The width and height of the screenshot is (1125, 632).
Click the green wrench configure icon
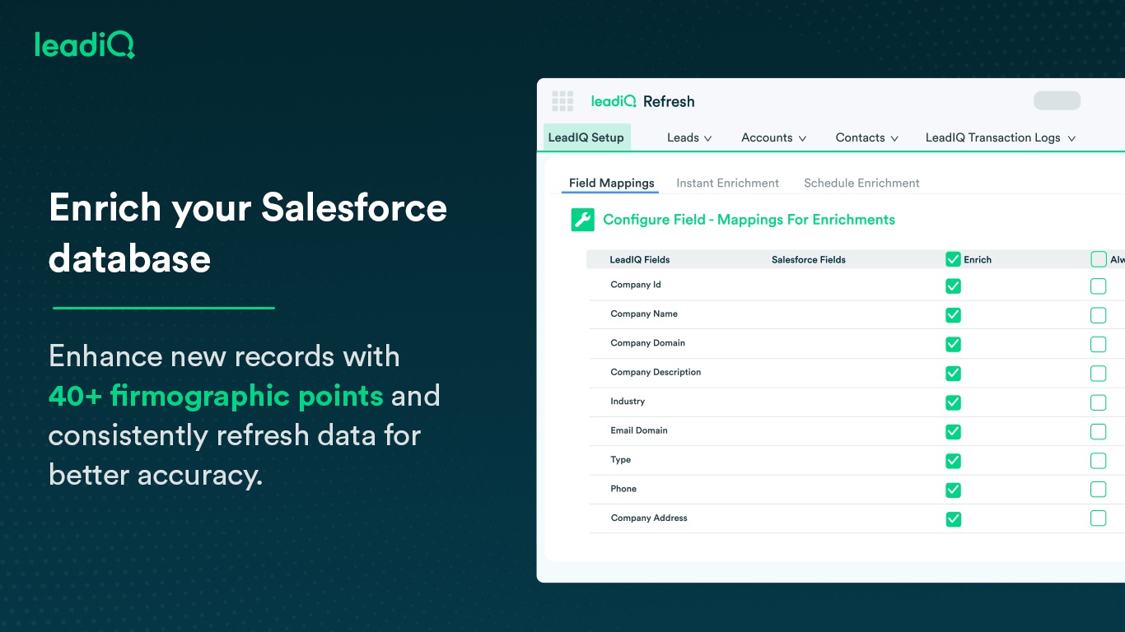(x=582, y=220)
